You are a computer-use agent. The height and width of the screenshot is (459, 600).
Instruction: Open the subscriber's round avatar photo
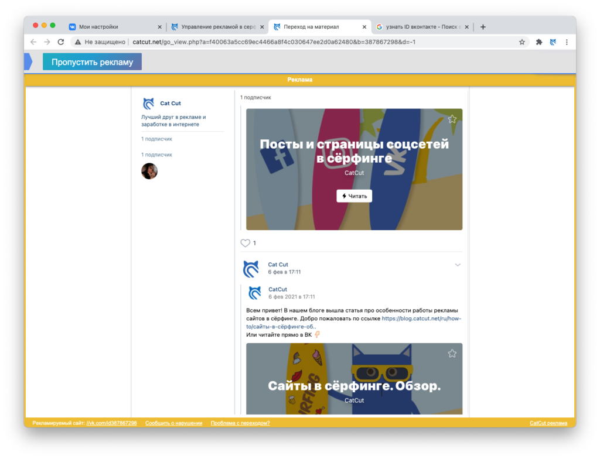click(x=149, y=171)
